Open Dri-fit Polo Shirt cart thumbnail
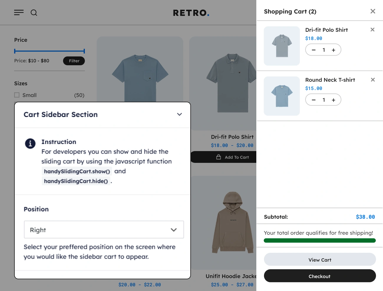Image resolution: width=383 pixels, height=291 pixels. [282, 46]
